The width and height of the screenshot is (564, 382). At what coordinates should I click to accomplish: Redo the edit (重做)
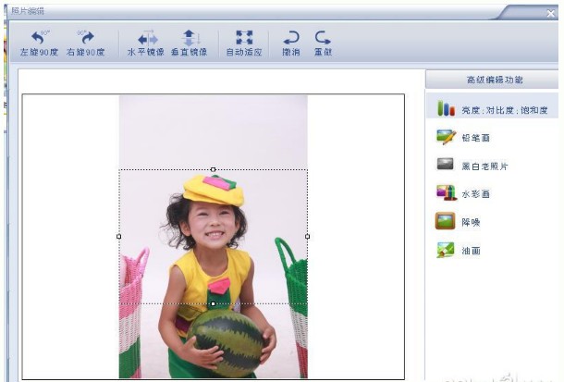pos(322,39)
